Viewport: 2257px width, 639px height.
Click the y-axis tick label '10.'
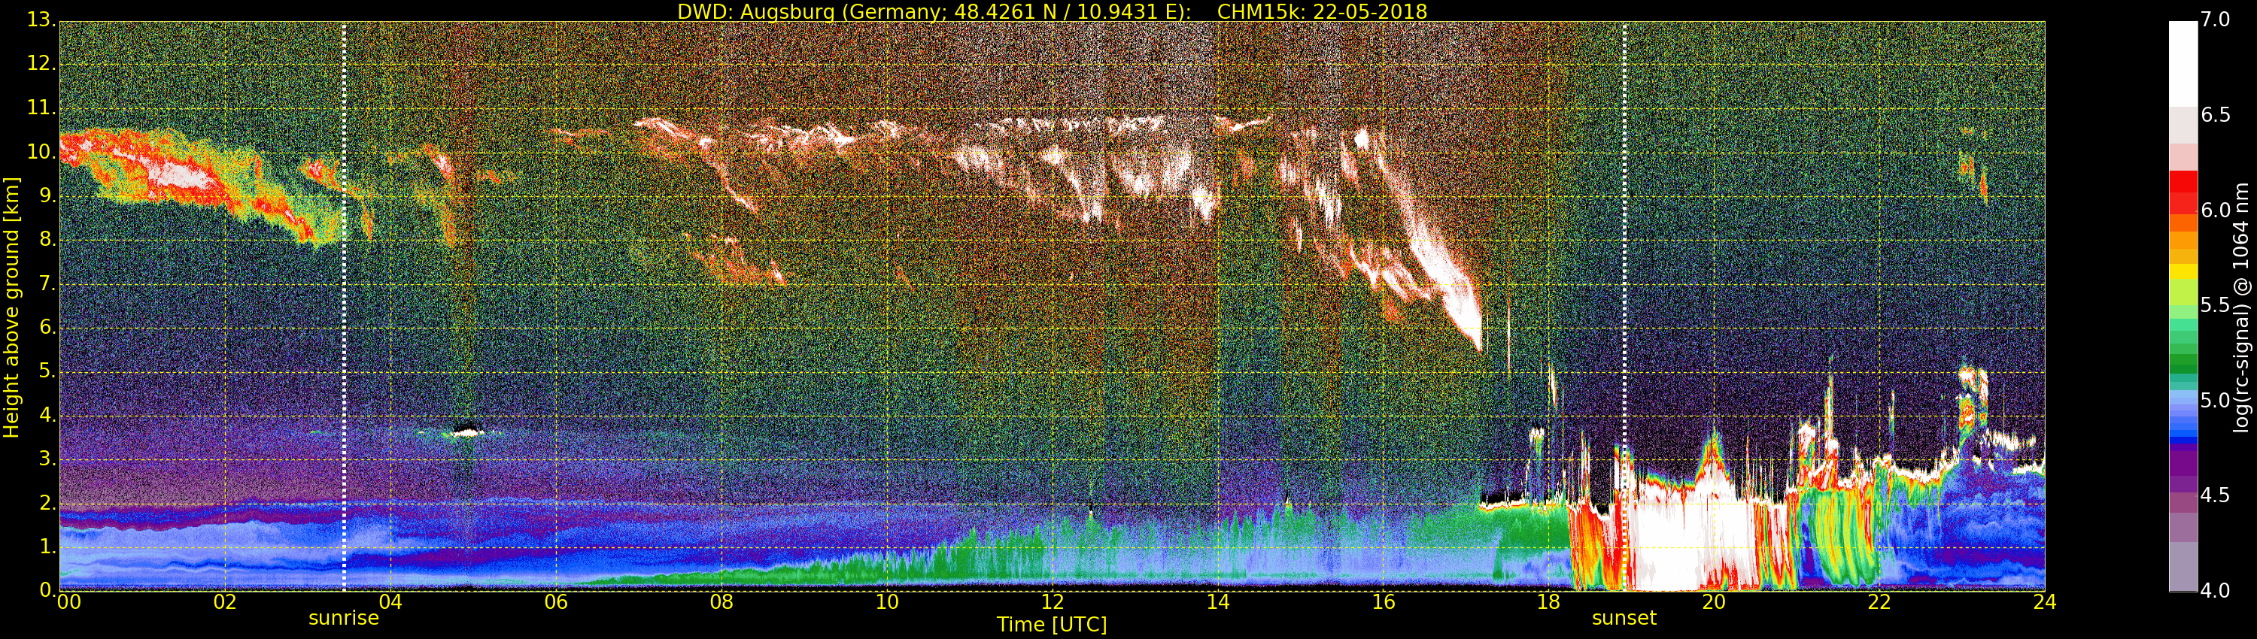(41, 151)
